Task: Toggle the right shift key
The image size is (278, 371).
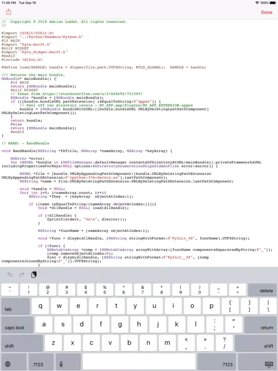Action: pyautogui.click(x=261, y=343)
